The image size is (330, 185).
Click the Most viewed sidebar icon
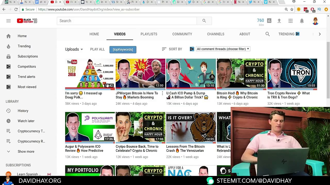(9, 87)
